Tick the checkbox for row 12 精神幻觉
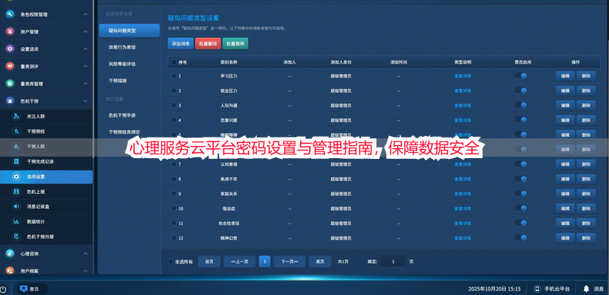 tap(174, 238)
